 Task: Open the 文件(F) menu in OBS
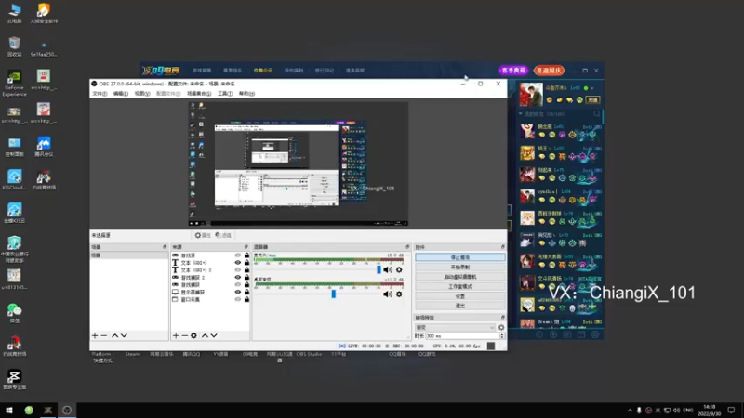click(x=100, y=94)
